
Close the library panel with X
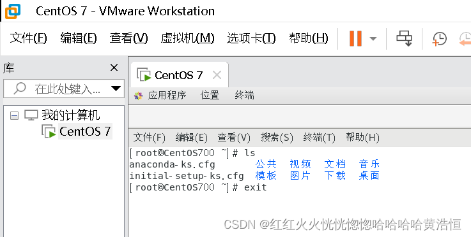pyautogui.click(x=114, y=68)
